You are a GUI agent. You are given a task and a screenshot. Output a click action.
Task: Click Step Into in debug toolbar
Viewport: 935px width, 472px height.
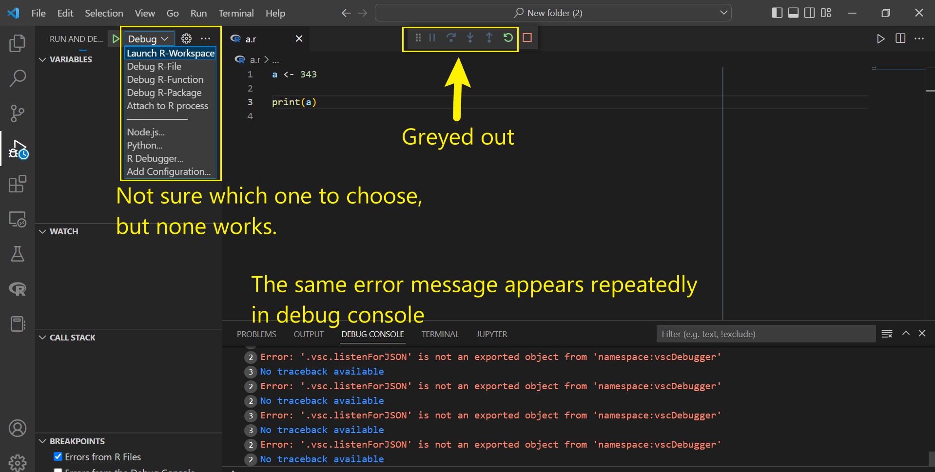pos(470,38)
